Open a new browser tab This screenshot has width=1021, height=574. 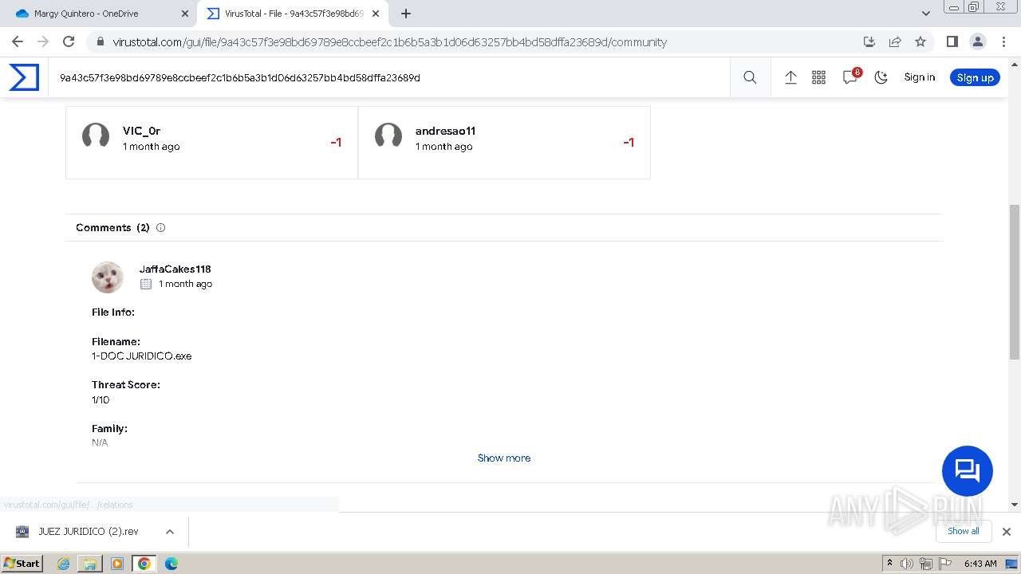tap(406, 14)
